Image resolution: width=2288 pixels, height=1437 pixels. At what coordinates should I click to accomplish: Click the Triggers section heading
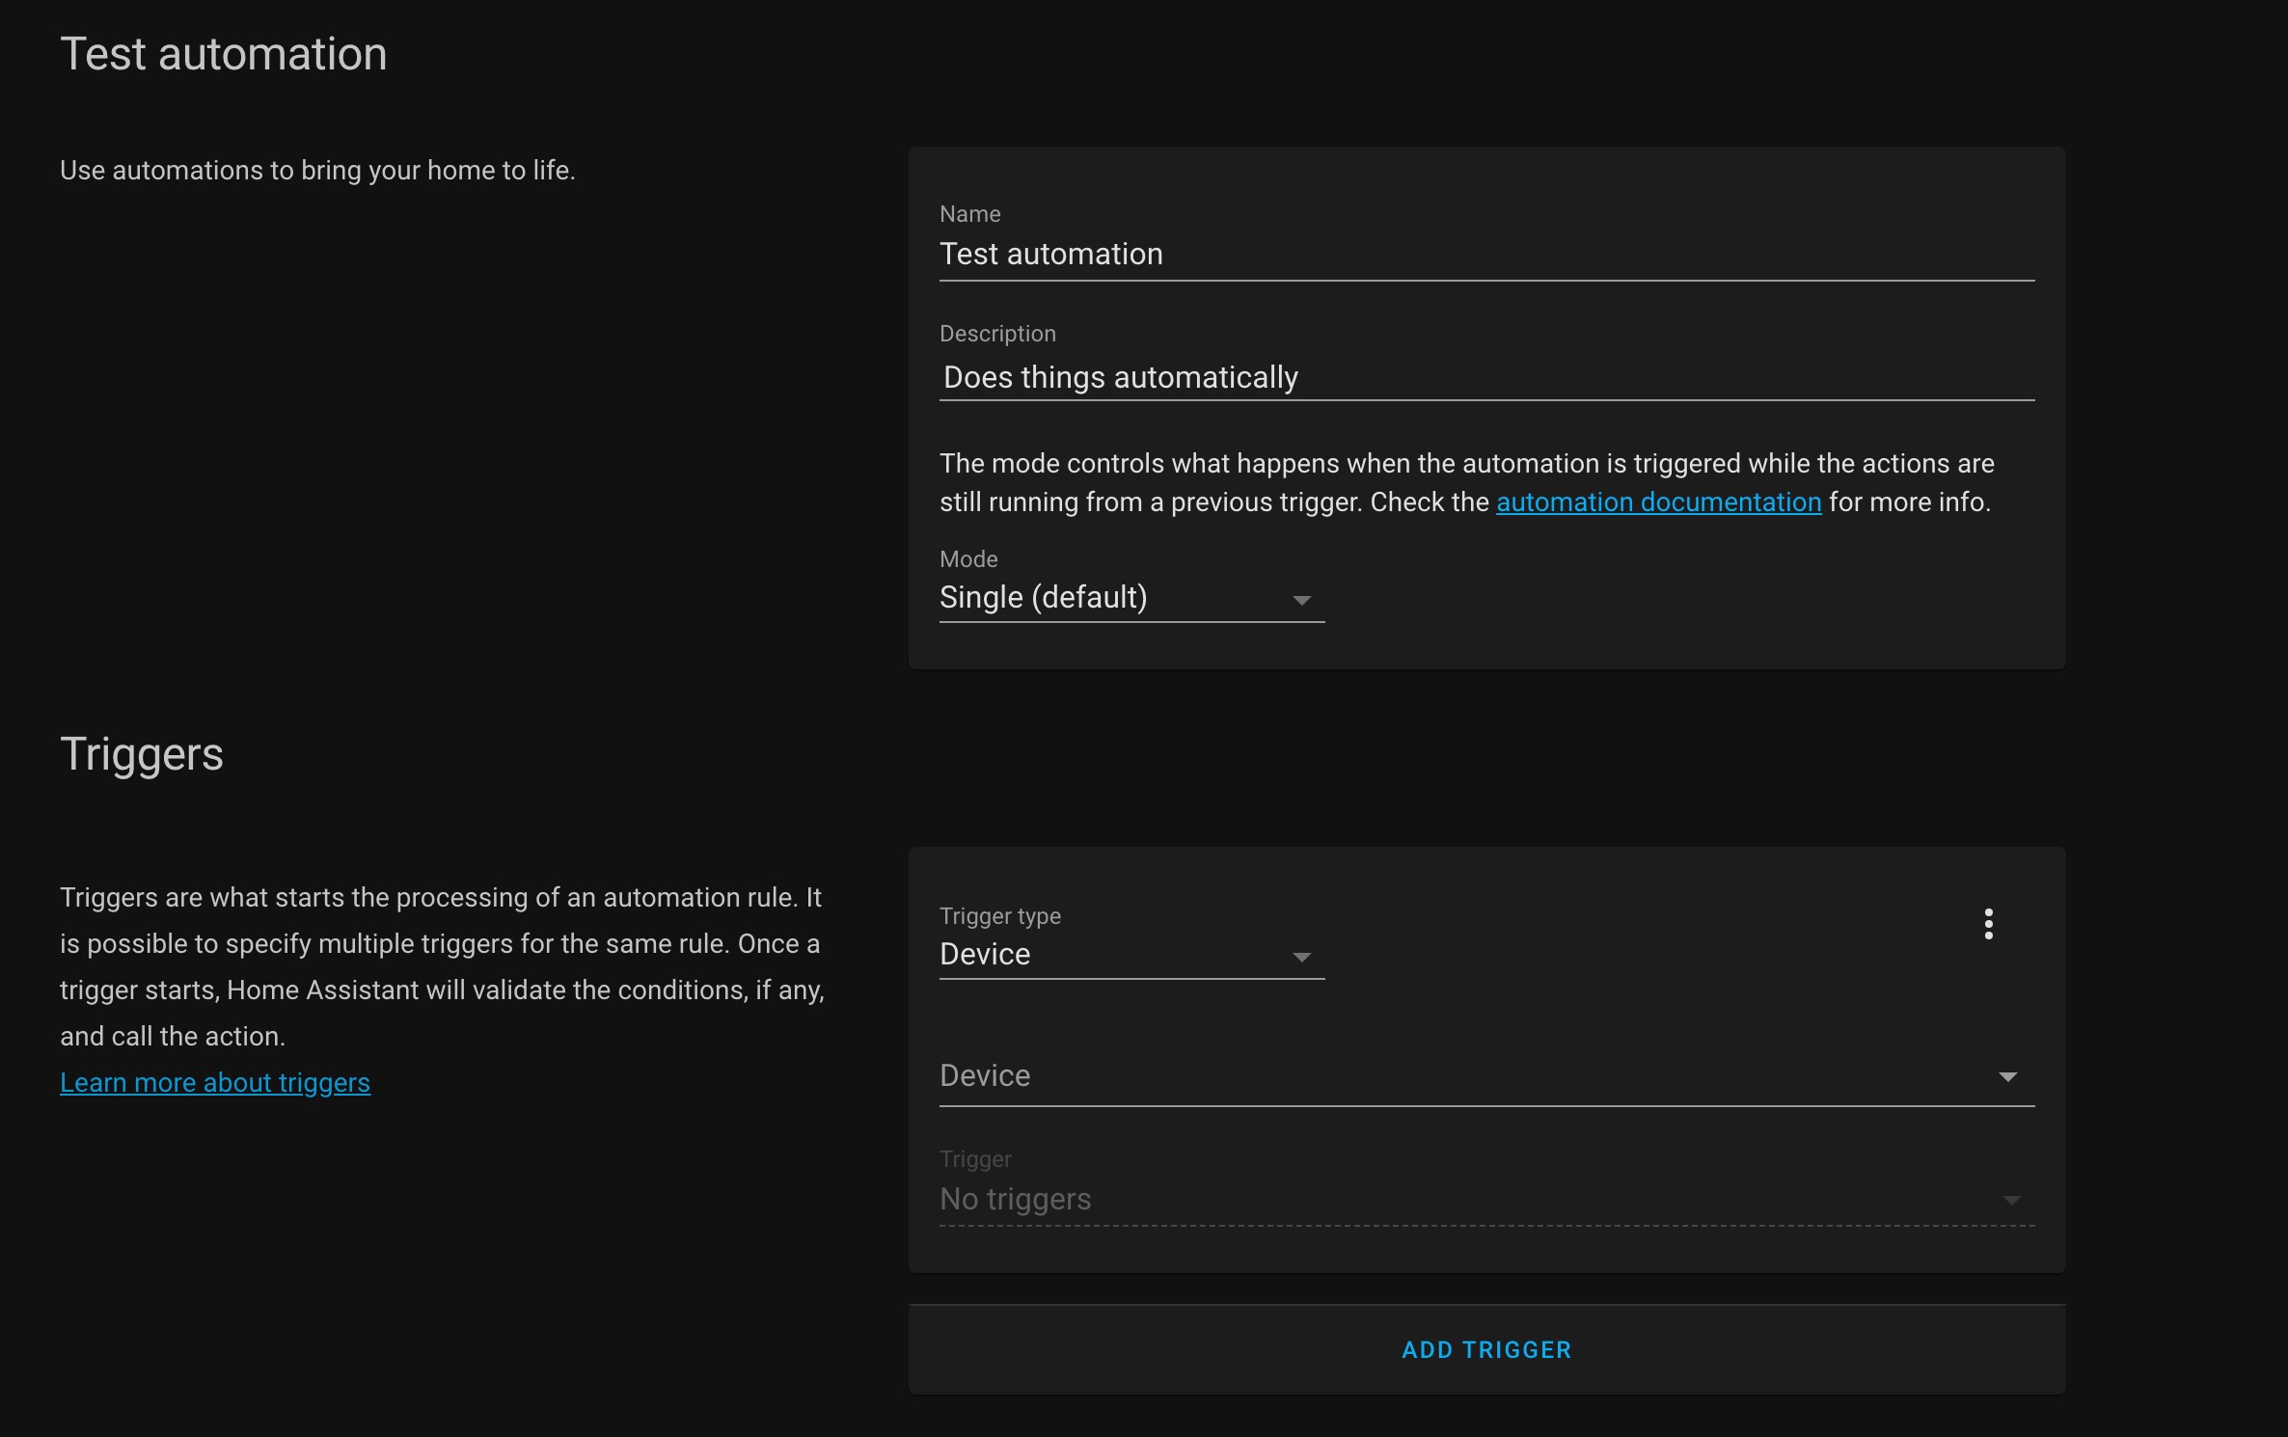coord(142,754)
